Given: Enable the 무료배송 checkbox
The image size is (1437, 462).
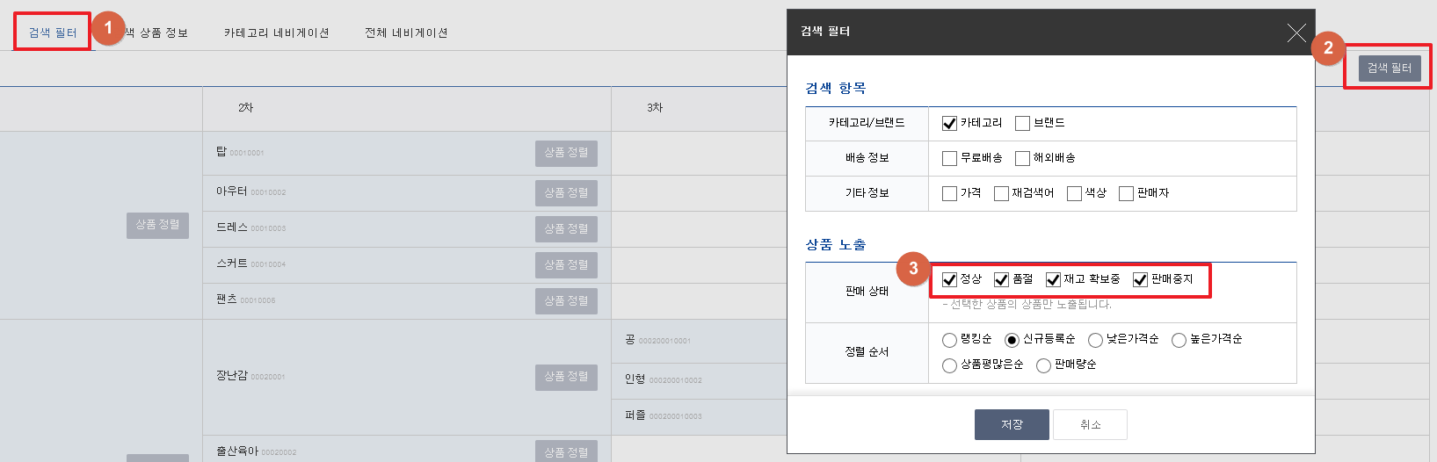Looking at the screenshot, I should 949,159.
